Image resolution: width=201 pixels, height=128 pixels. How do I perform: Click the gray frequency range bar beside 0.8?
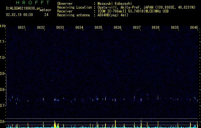(x=6, y=90)
